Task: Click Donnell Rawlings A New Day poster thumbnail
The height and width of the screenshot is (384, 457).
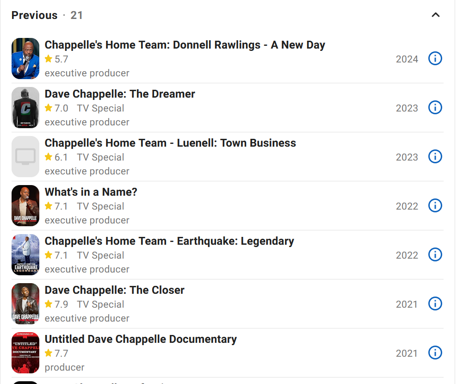Action: [x=25, y=59]
